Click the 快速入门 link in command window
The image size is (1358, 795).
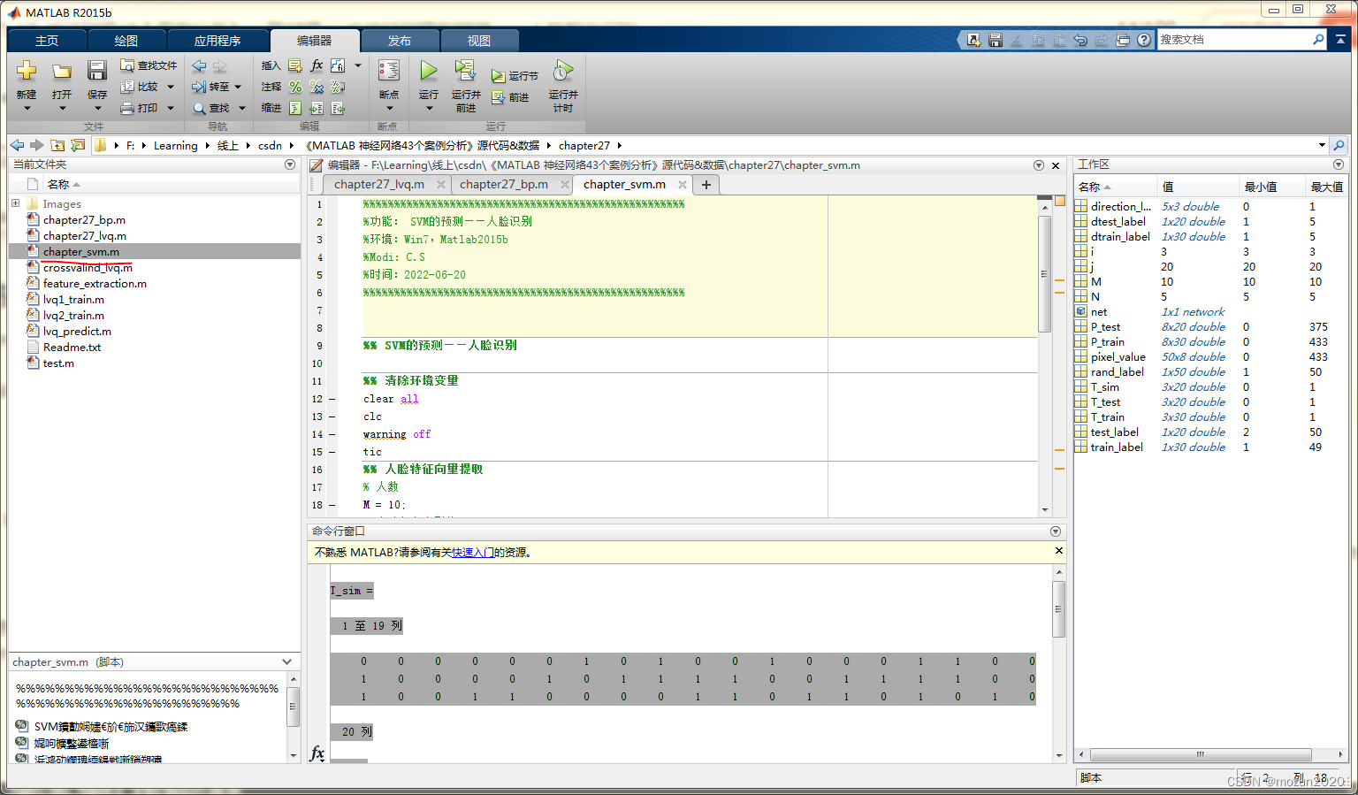click(x=473, y=552)
